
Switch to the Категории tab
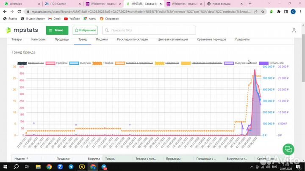coord(38,39)
